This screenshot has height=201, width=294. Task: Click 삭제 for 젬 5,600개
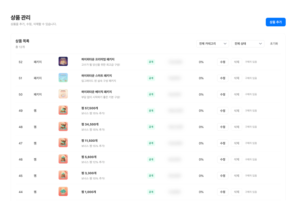236,159
